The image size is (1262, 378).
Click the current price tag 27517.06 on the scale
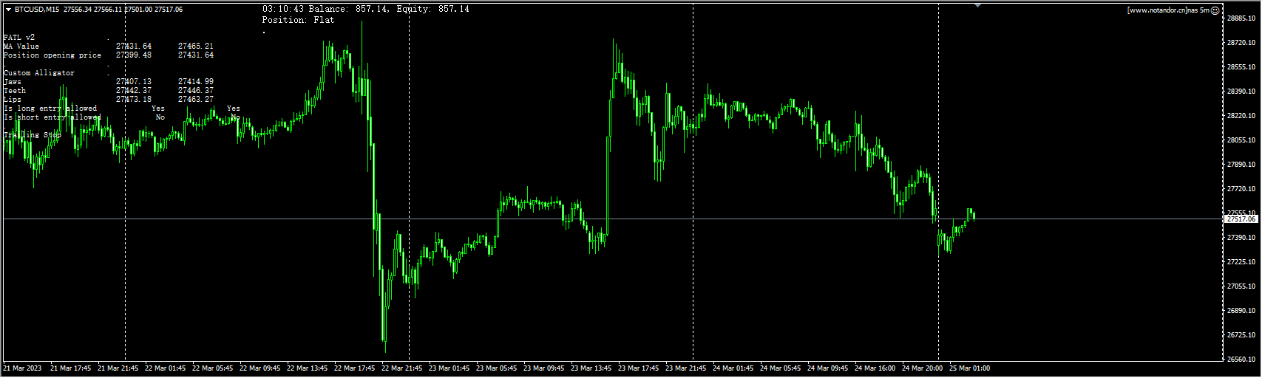(x=1241, y=219)
